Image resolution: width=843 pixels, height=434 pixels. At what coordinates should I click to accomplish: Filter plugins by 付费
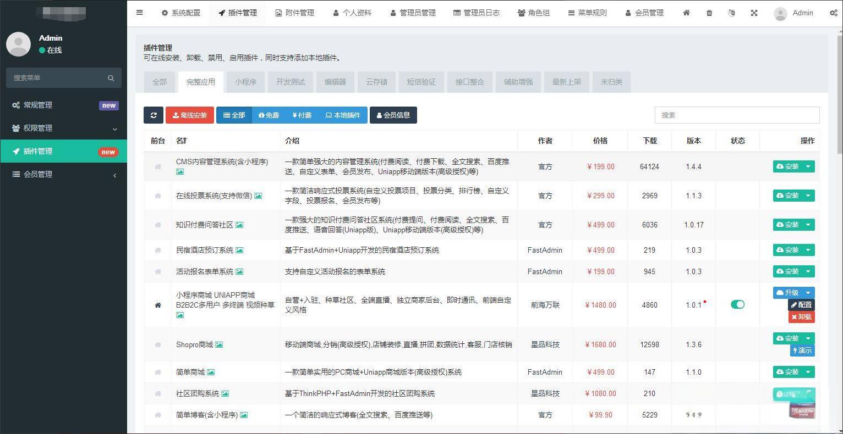tap(302, 115)
